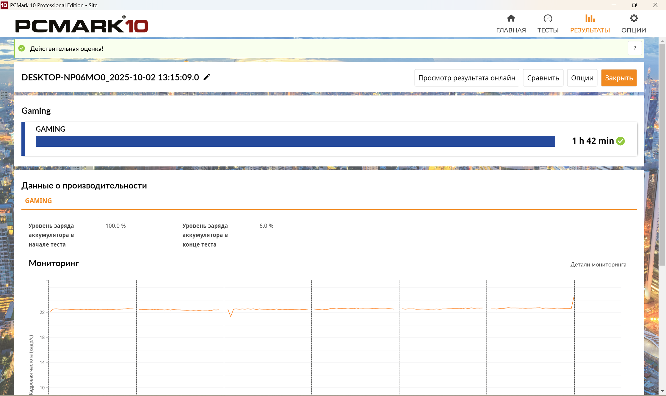The width and height of the screenshot is (666, 396).
Task: Click the home icon for Главная
Action: pyautogui.click(x=511, y=18)
